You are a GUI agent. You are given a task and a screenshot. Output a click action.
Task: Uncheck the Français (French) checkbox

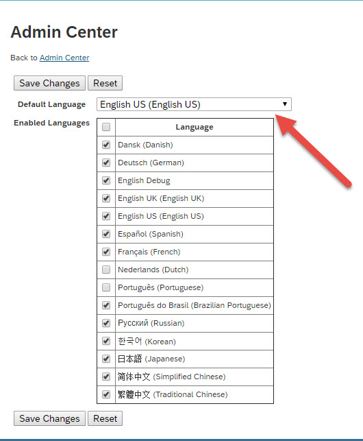106,252
